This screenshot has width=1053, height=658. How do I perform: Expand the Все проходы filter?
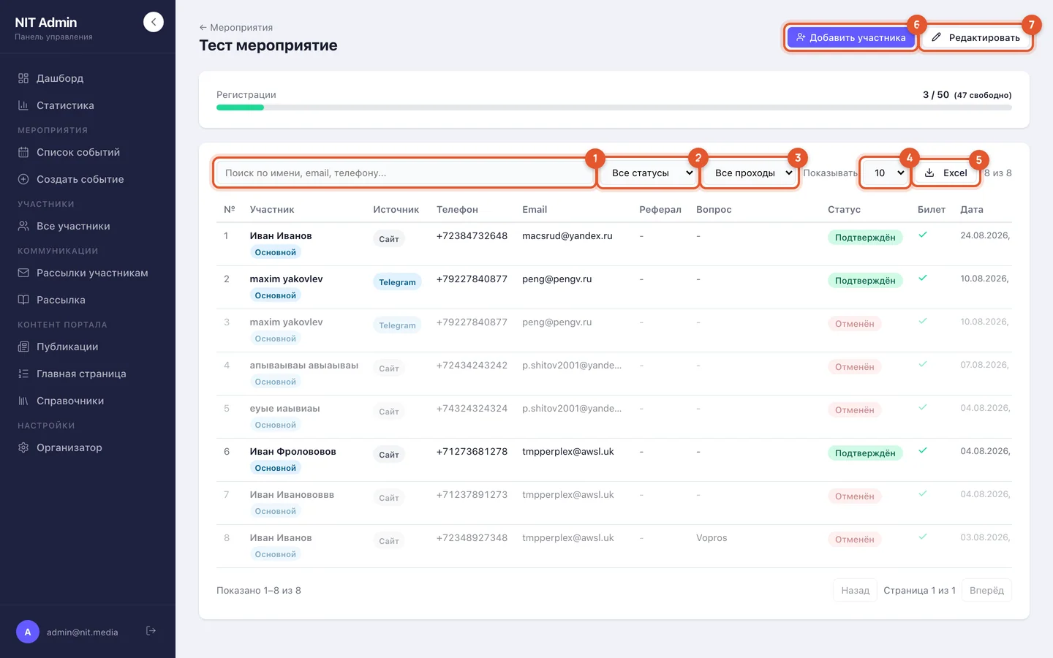(751, 173)
